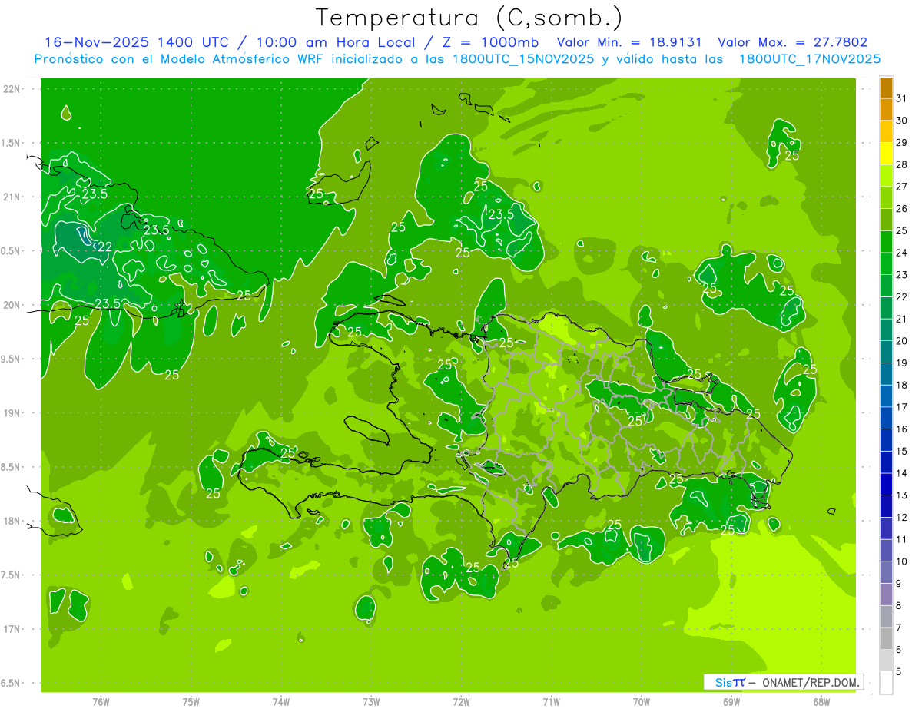Screen dimensions: 922x712
Task: Click the "20N" latitude axis label
Action: [x=12, y=305]
